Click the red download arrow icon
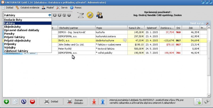Image resolution: width=213 pixels, height=108 pixels. click(94, 102)
